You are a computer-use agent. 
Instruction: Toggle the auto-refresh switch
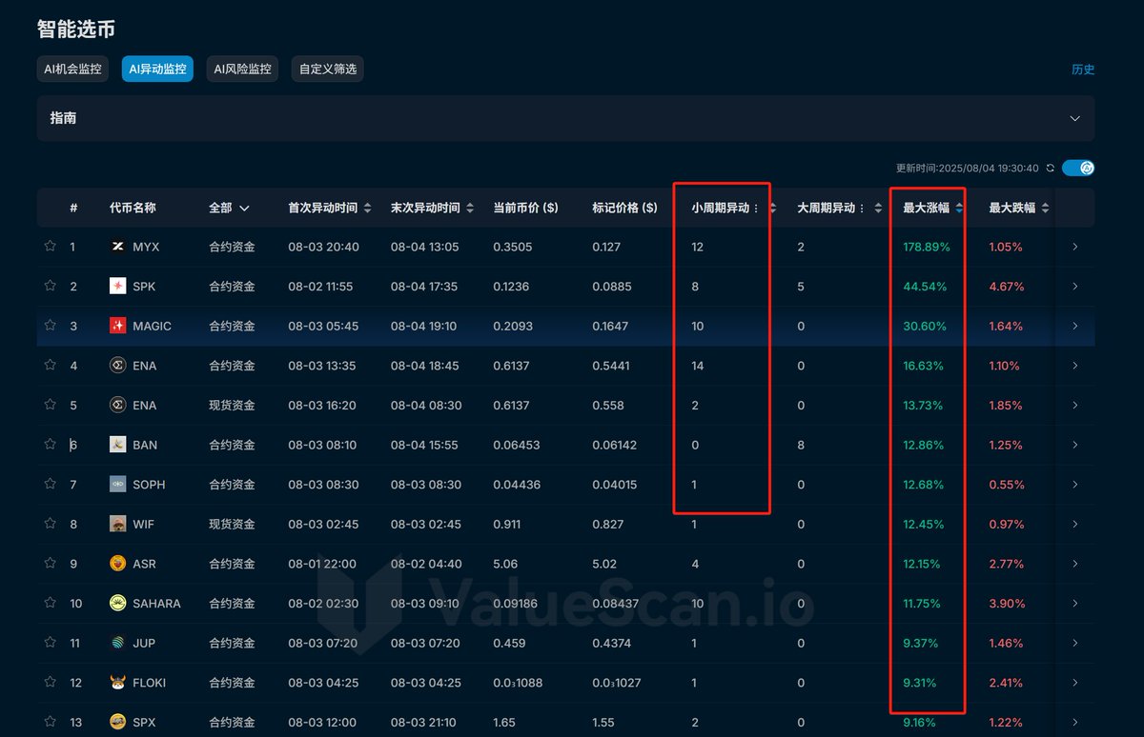[1078, 168]
